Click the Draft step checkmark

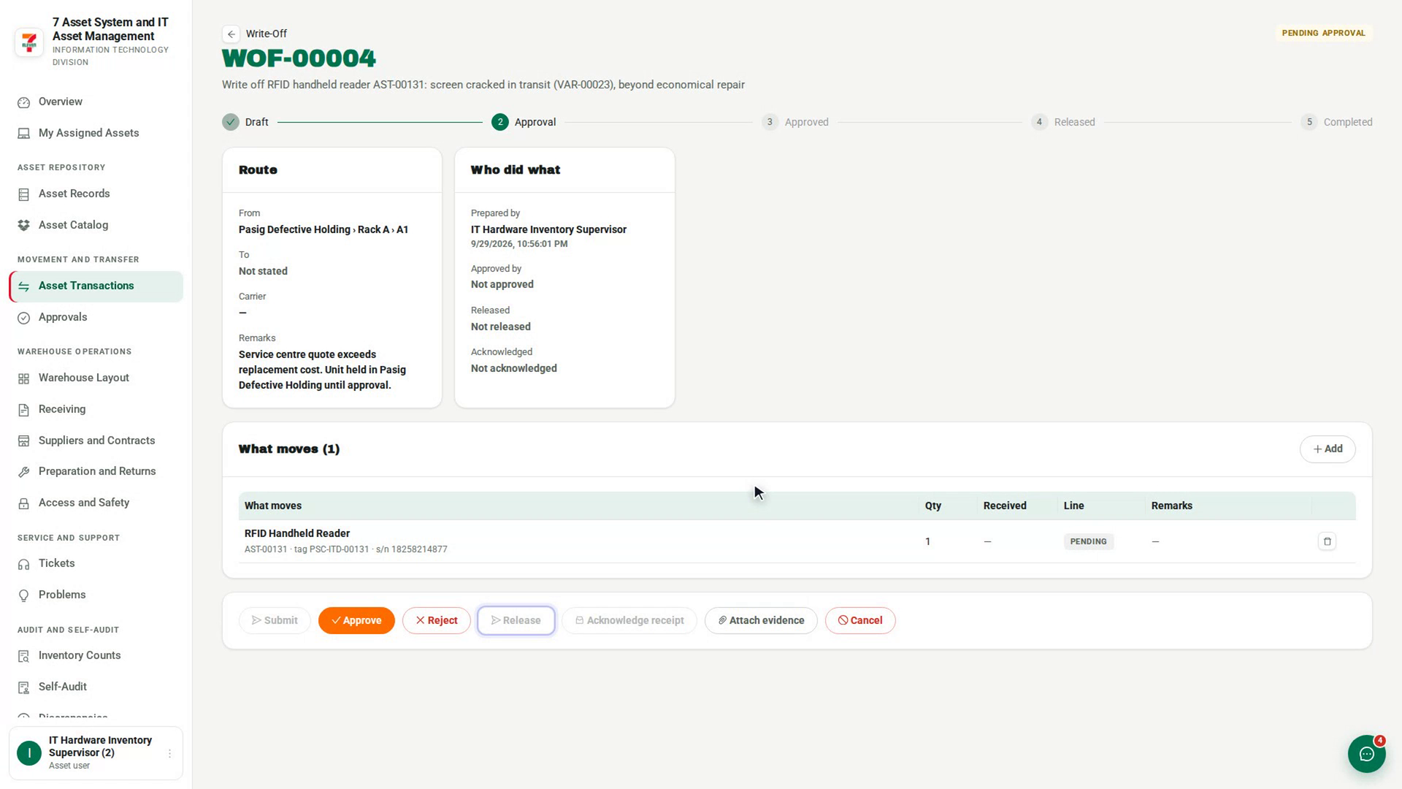click(x=231, y=122)
